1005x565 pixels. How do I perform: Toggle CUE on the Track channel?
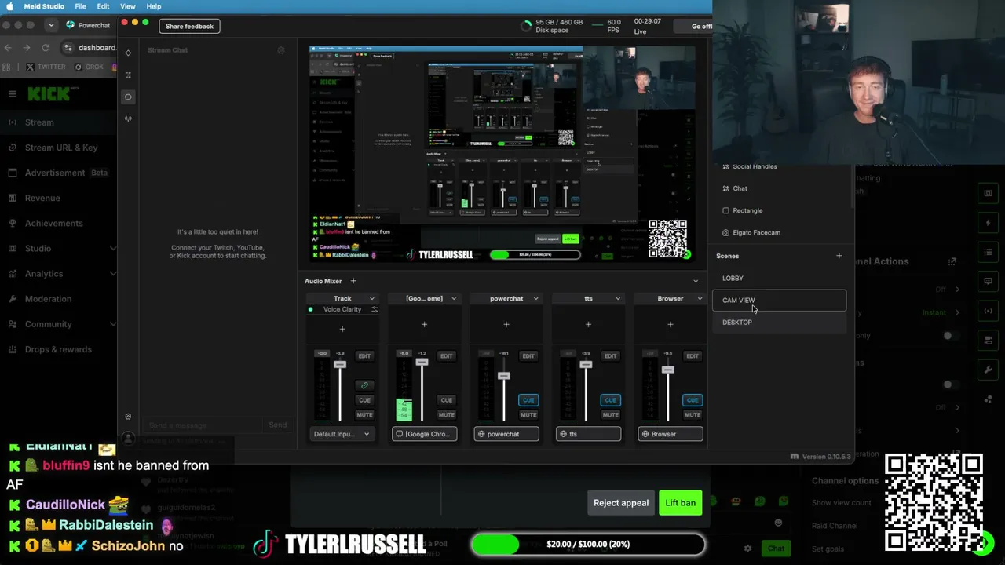point(364,400)
